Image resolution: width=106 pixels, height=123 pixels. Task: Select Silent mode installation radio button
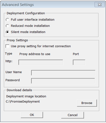8,32
